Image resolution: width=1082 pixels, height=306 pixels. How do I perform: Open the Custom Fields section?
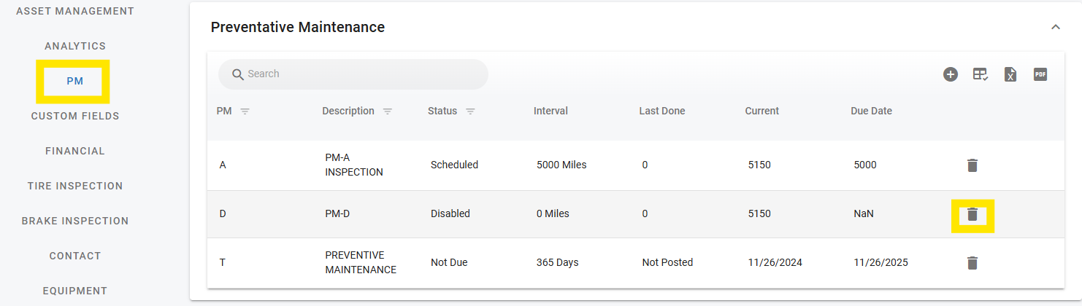click(x=75, y=116)
